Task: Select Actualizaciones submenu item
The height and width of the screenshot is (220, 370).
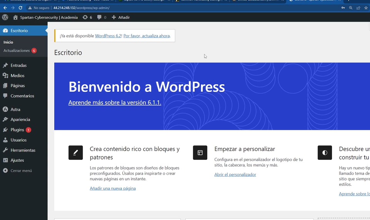Action: point(17,50)
